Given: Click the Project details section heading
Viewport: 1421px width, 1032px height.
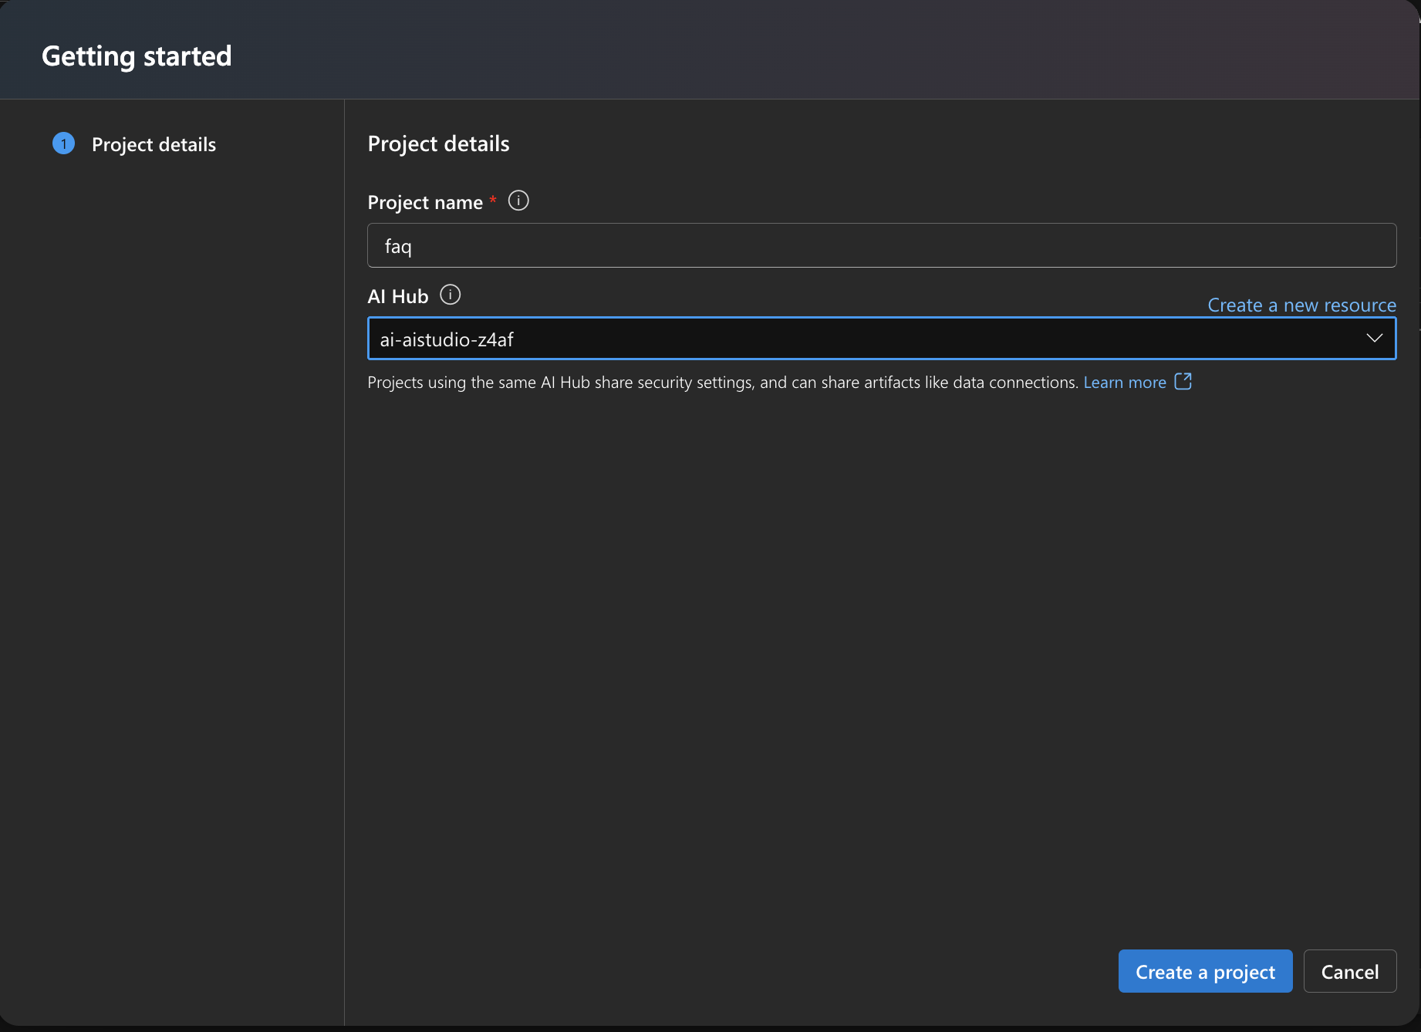Looking at the screenshot, I should tap(438, 143).
